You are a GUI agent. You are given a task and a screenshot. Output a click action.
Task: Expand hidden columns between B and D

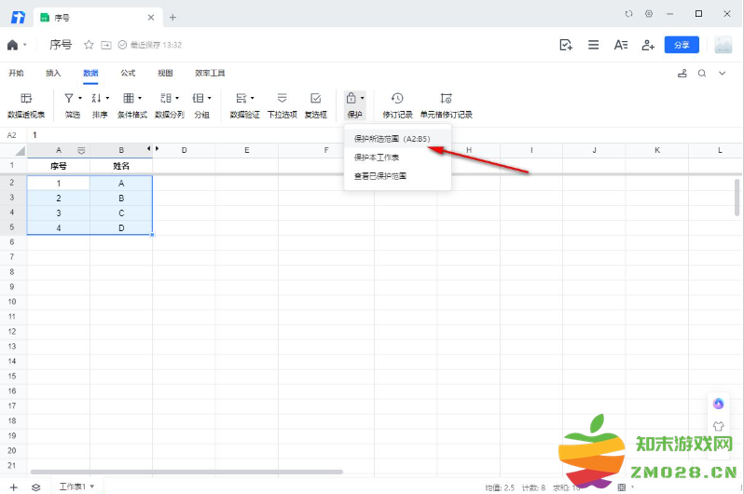tap(156, 149)
